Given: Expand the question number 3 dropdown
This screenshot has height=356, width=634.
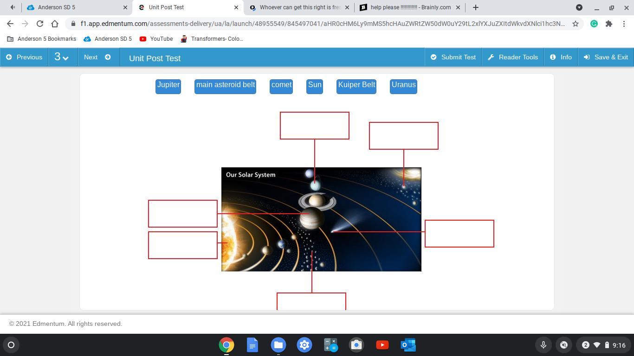Looking at the screenshot, I should pos(62,57).
